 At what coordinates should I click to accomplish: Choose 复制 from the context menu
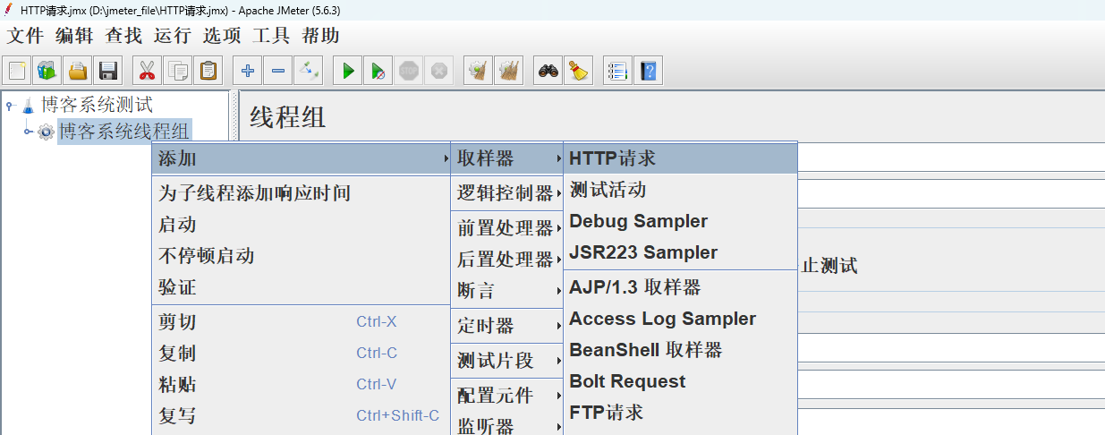click(301, 354)
